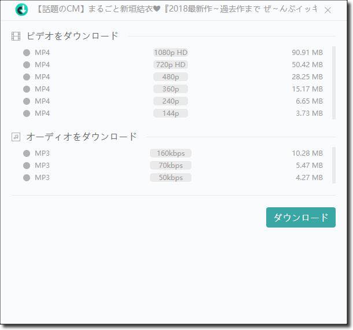The width and height of the screenshot is (353, 330).
Task: Click the film strip video icon
Action: [16, 36]
